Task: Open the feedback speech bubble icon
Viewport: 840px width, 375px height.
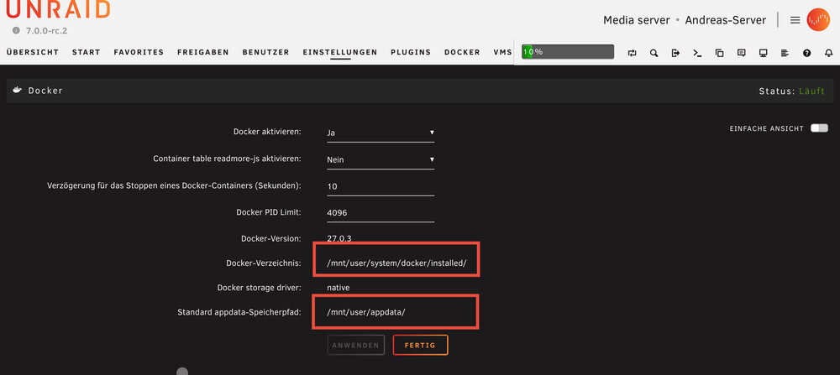Action: [742, 52]
